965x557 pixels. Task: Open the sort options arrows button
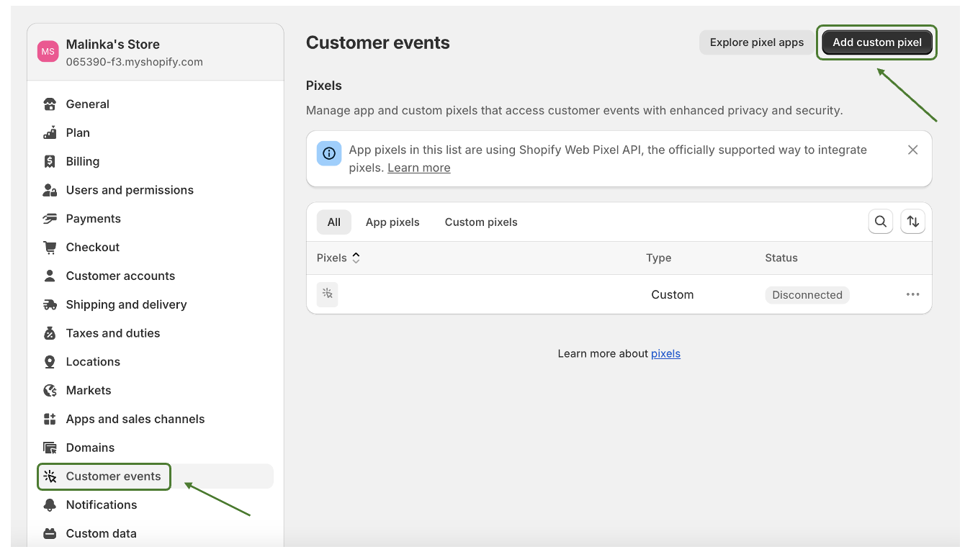point(913,222)
